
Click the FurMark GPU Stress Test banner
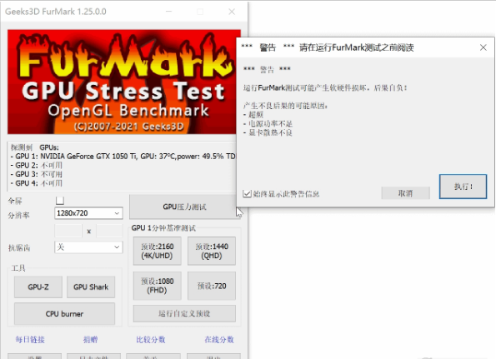(x=124, y=82)
